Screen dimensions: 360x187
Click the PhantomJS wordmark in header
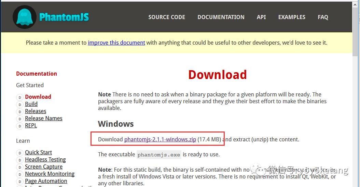tap(64, 17)
